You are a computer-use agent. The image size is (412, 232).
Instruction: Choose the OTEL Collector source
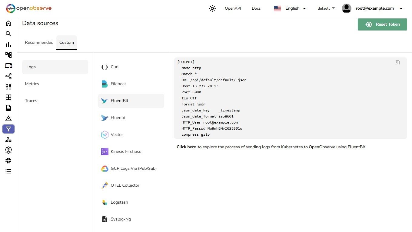(125, 185)
